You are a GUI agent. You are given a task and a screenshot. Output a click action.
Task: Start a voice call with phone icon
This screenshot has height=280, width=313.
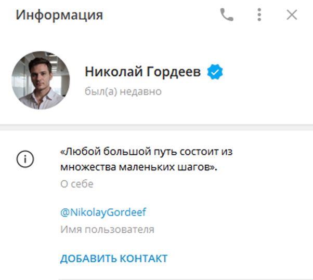[227, 15]
